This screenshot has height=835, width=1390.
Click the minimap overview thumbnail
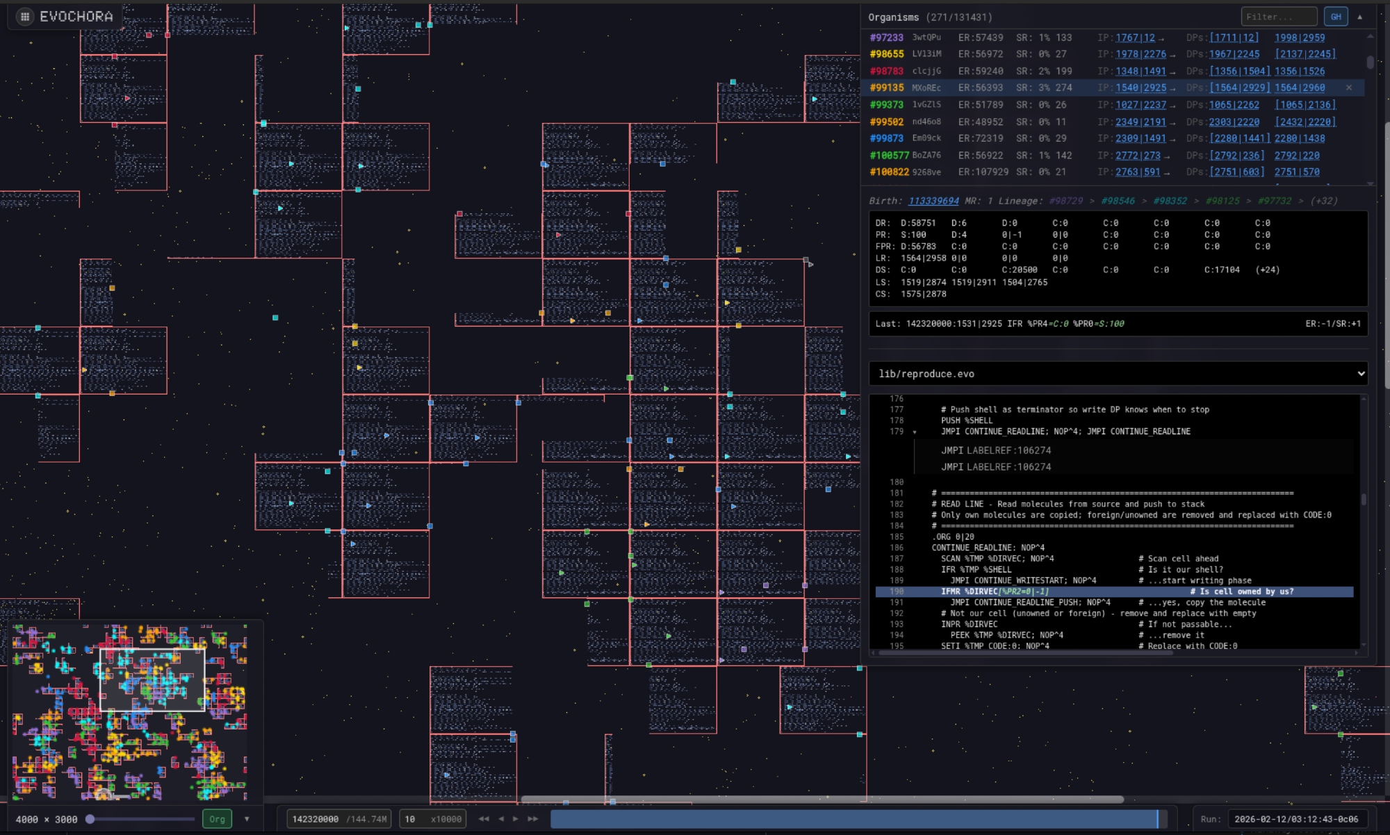[130, 712]
